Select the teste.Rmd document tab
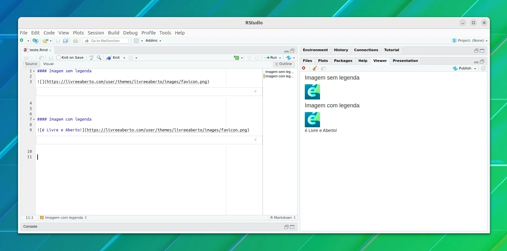Viewport: 507px width, 251px height. coord(38,50)
